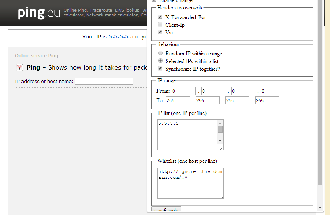The width and height of the screenshot is (330, 215).
Task: Click the IP list scroll up arrow
Action: [x=220, y=123]
